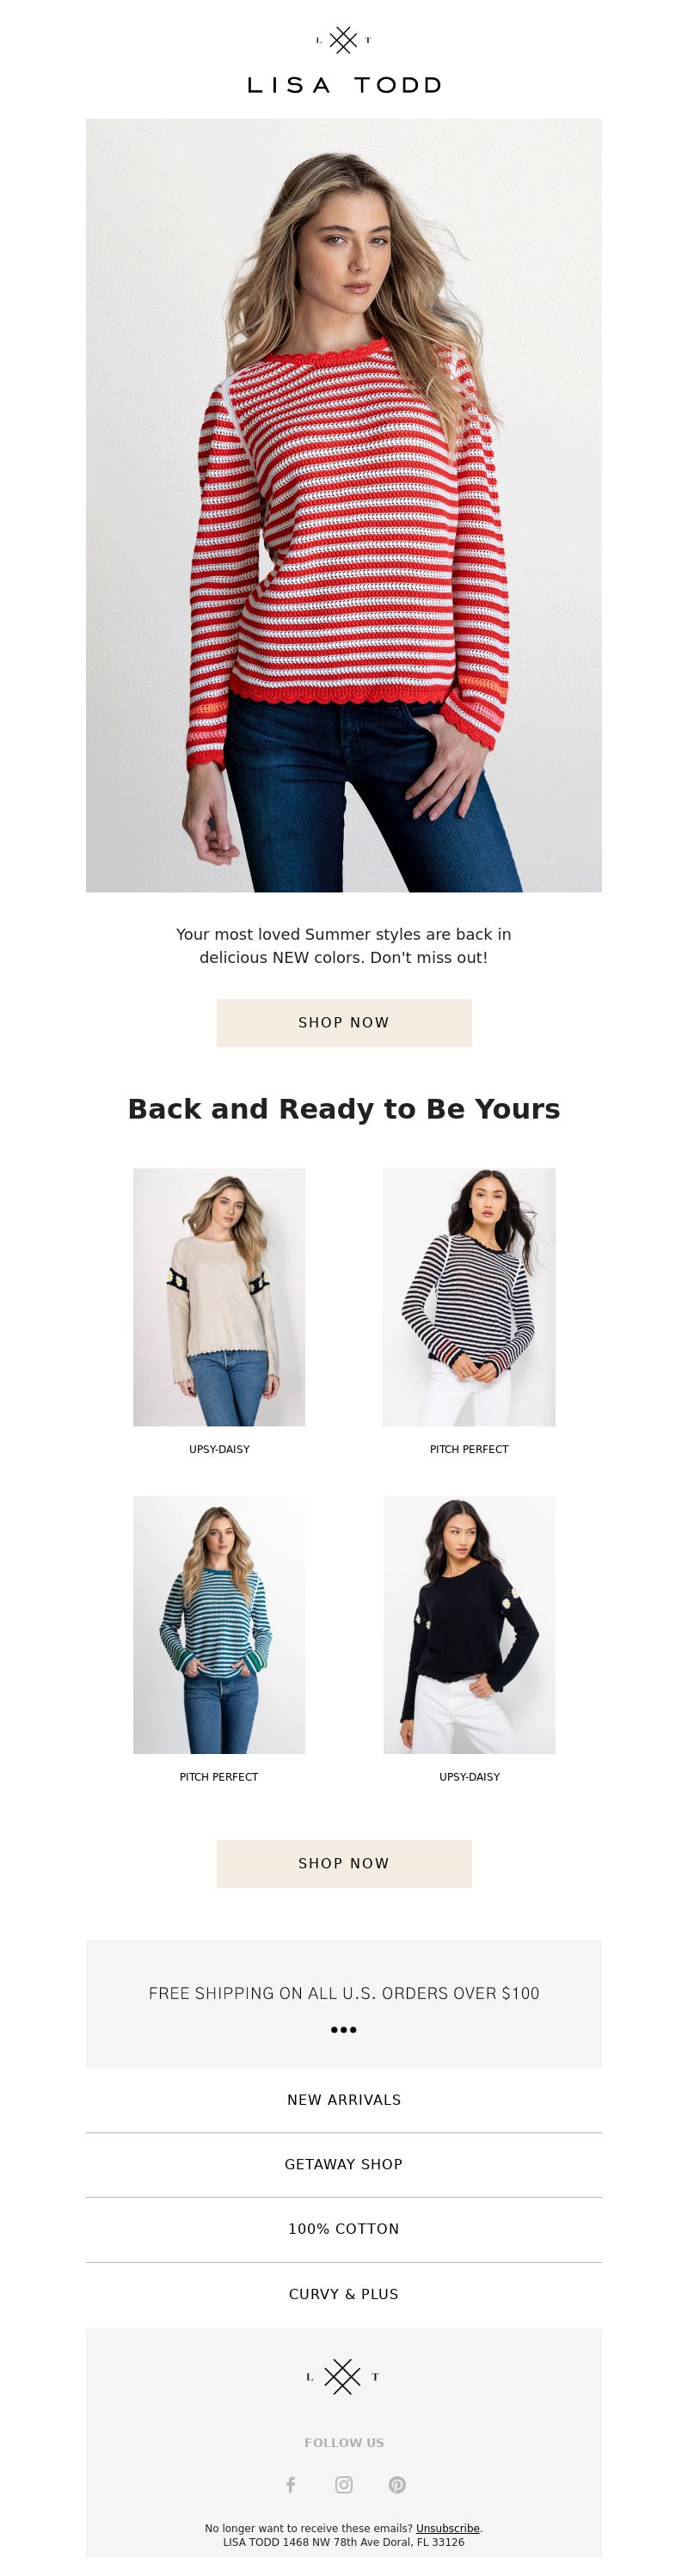Open the Pinterest icon in footer
This screenshot has height=2576, width=688.
coord(397,2484)
